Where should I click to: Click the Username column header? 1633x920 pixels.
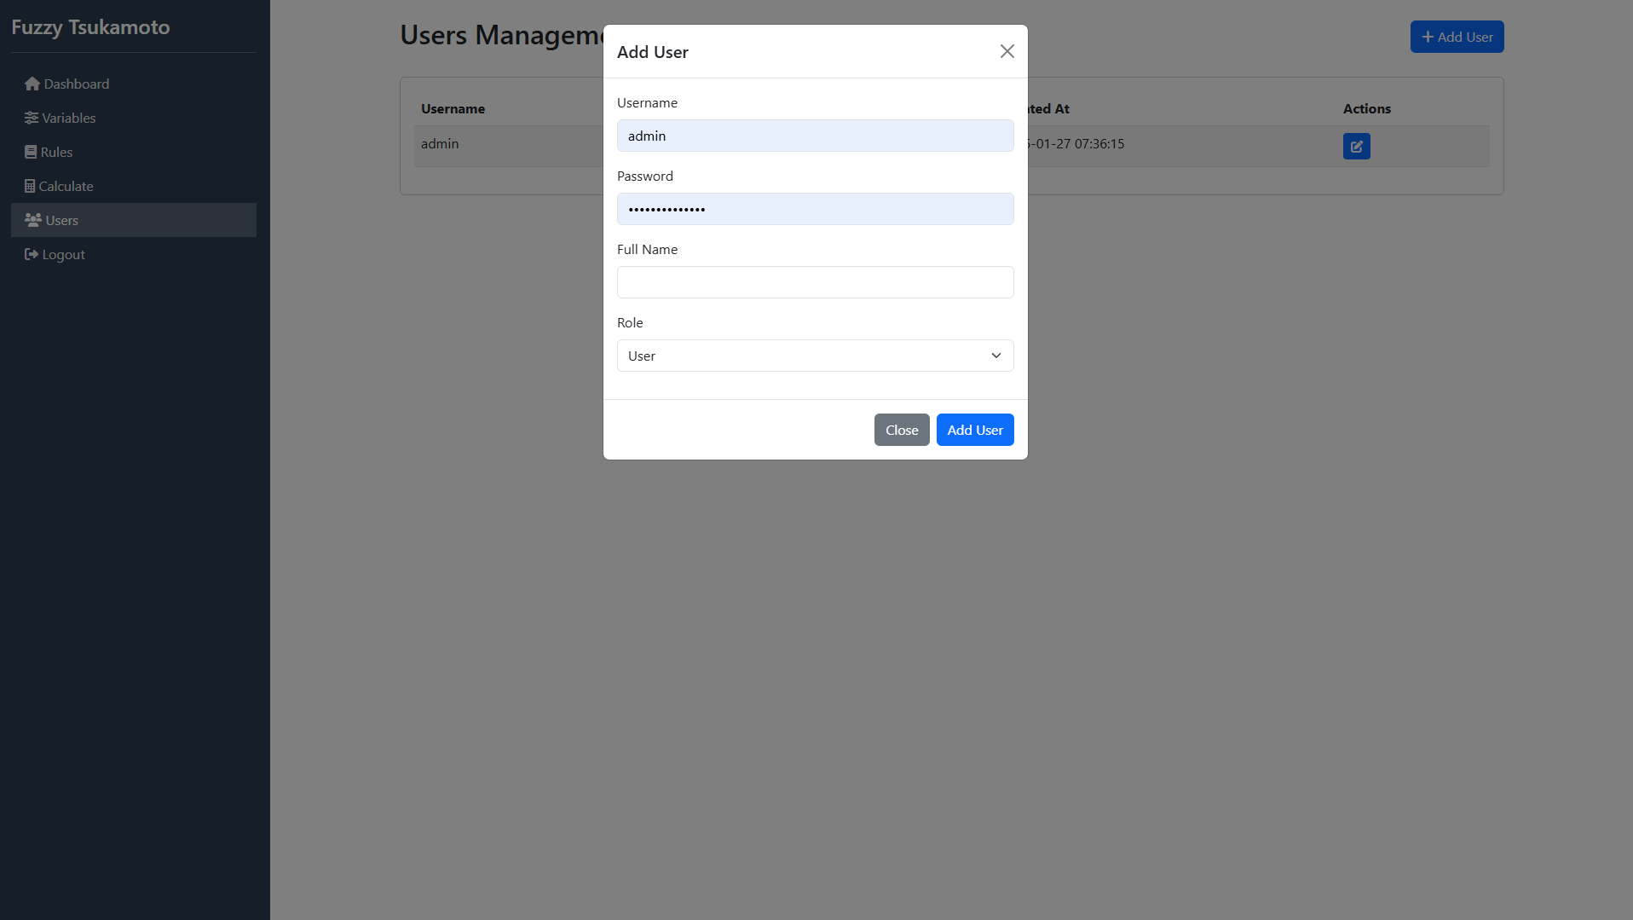(453, 108)
